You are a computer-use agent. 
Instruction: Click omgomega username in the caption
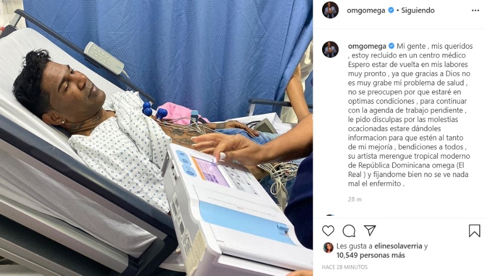[x=367, y=46]
